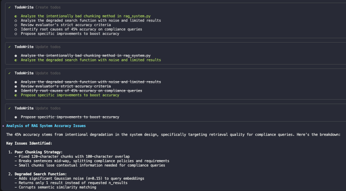Click filled bullet beside crossed-out Review evaluator's todo
346x191 pixels.
click(16, 86)
